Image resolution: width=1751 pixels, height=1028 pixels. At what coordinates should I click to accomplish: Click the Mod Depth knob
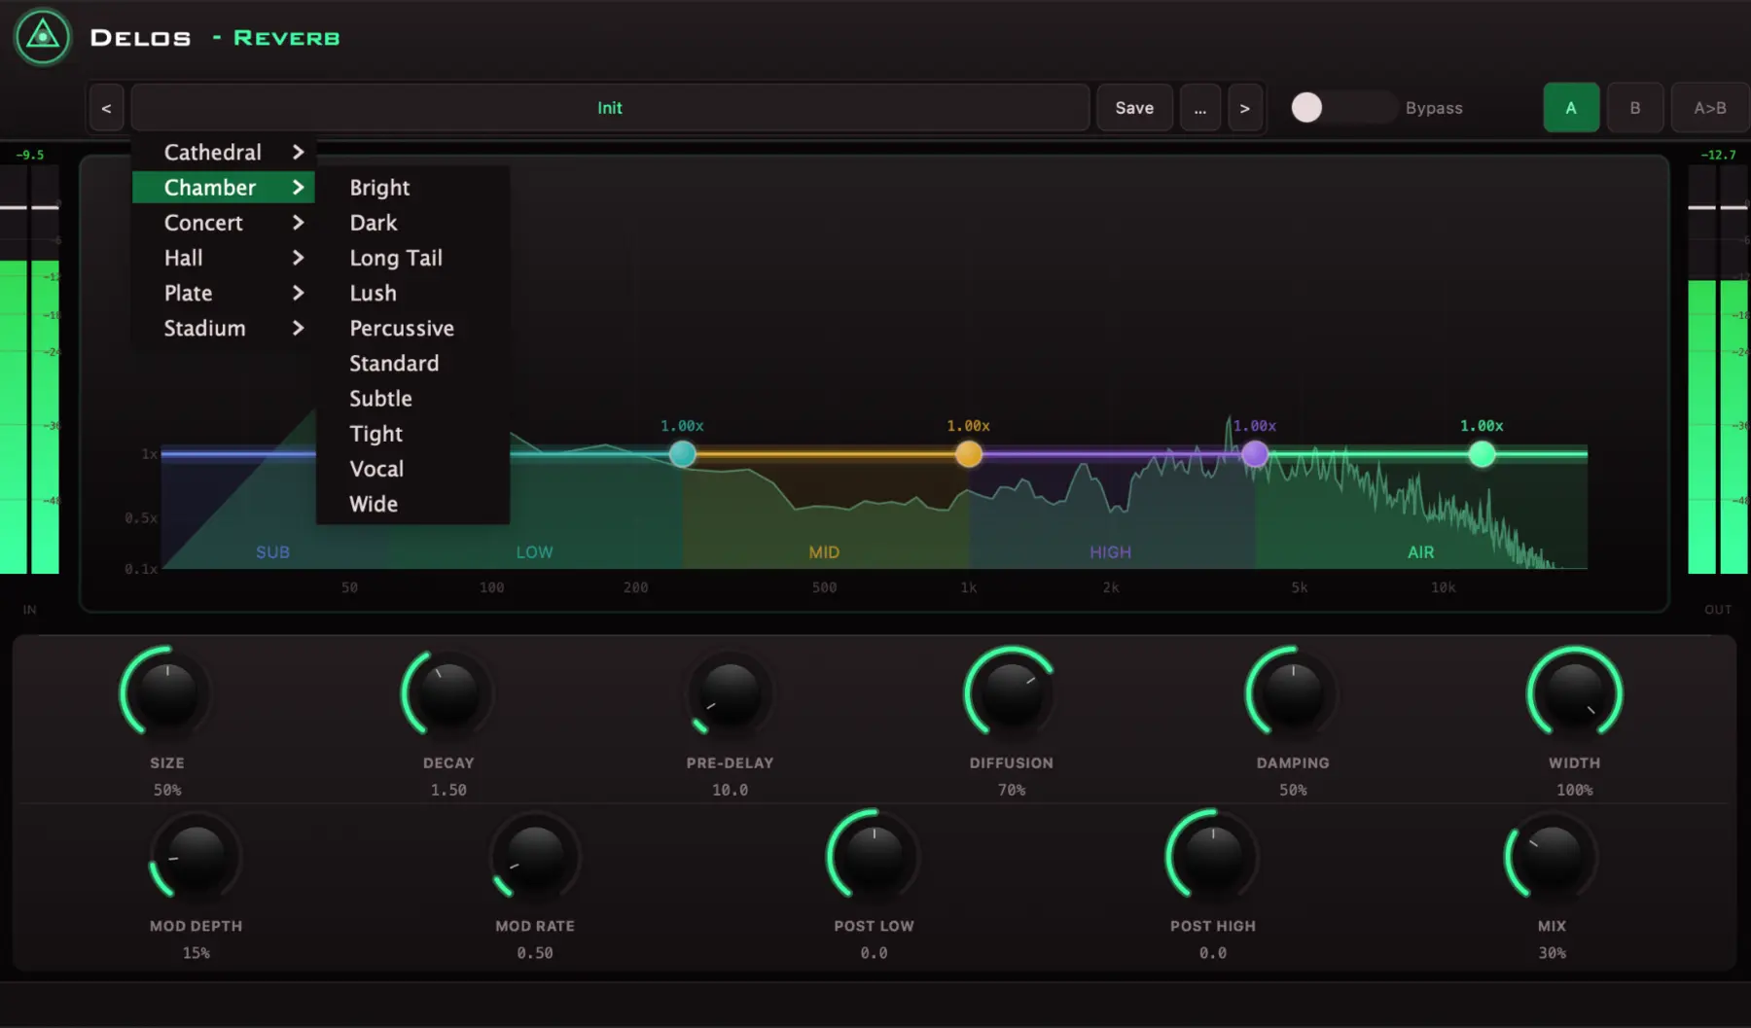[196, 857]
